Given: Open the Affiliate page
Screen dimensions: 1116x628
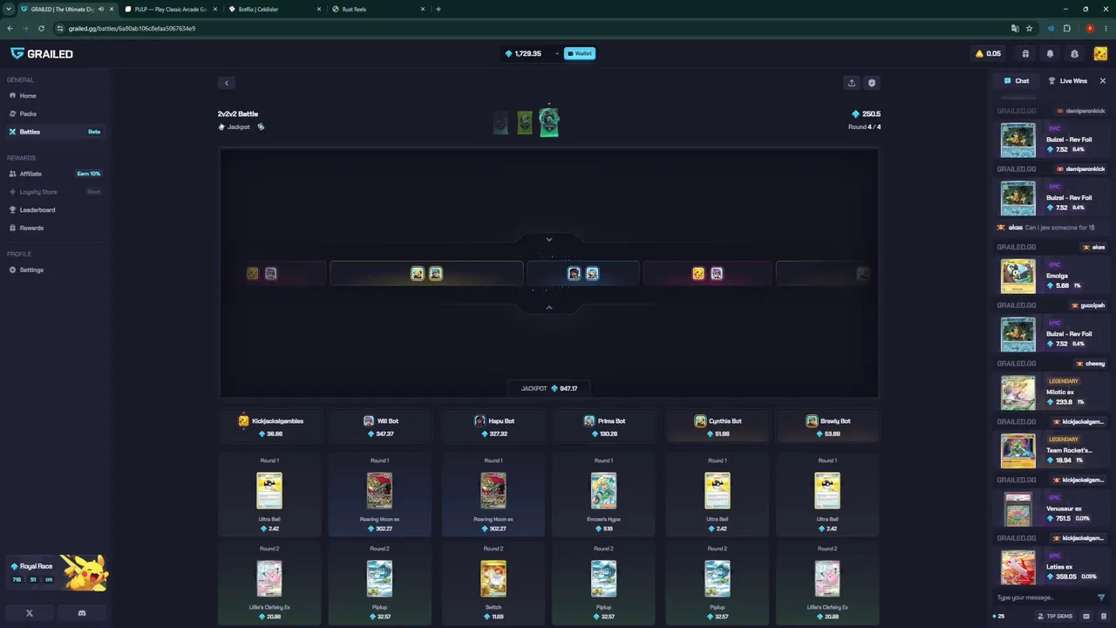Looking at the screenshot, I should pos(54,174).
